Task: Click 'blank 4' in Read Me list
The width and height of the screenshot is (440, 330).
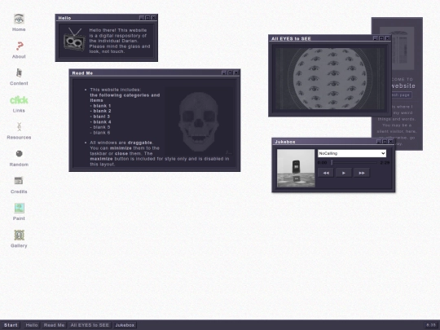Action: click(102, 121)
